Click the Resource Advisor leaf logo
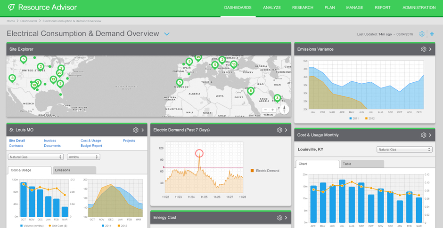The height and width of the screenshot is (228, 443). 11,8
